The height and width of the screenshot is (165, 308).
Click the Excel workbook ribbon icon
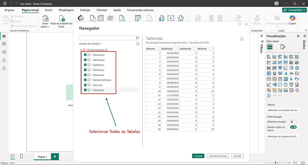click(62, 19)
